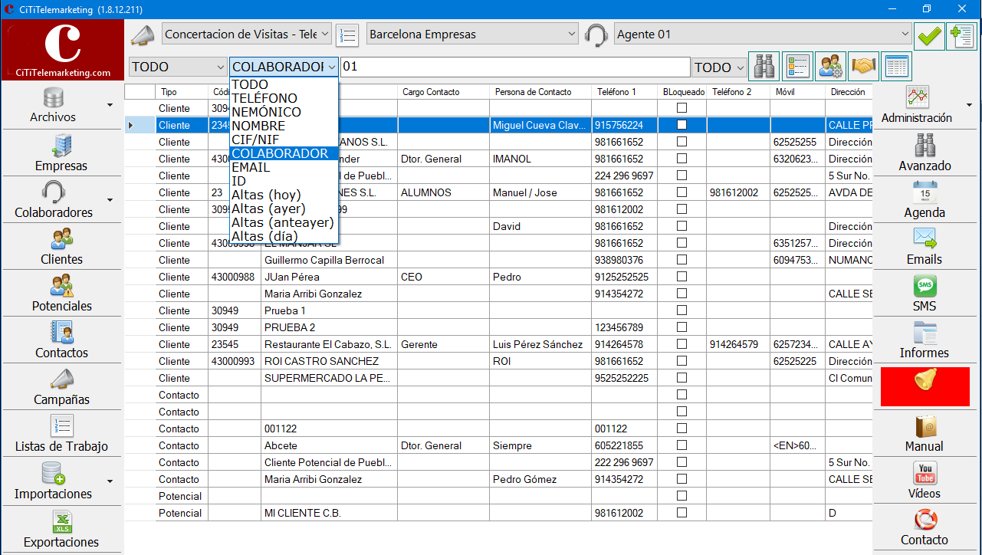Toggle Bloqueado checkbox for ROI CASTRO SANCHEZ row
This screenshot has height=555, width=982.
coord(681,361)
